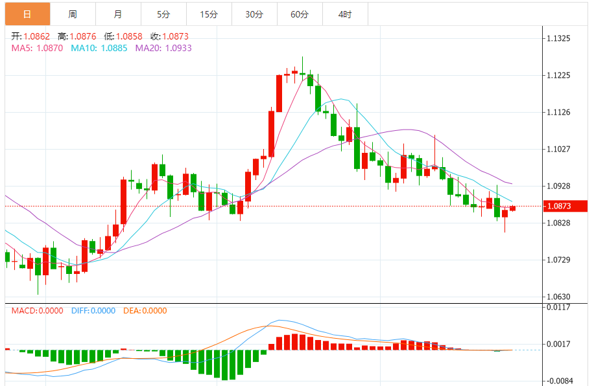
Task: Click the 低:1.0858 low price value
Action: coord(123,36)
